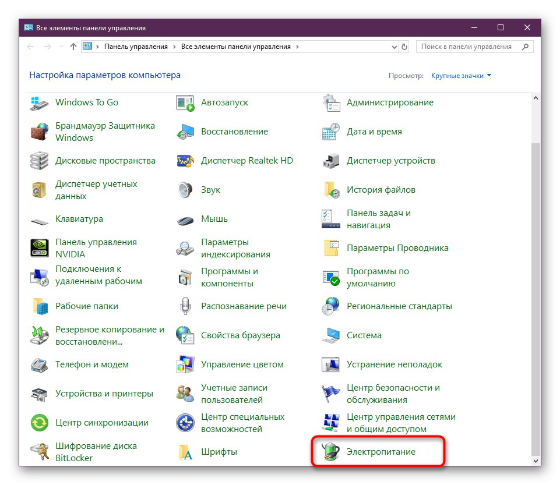Maximize the control panel window
The image size is (560, 485).
click(x=501, y=27)
